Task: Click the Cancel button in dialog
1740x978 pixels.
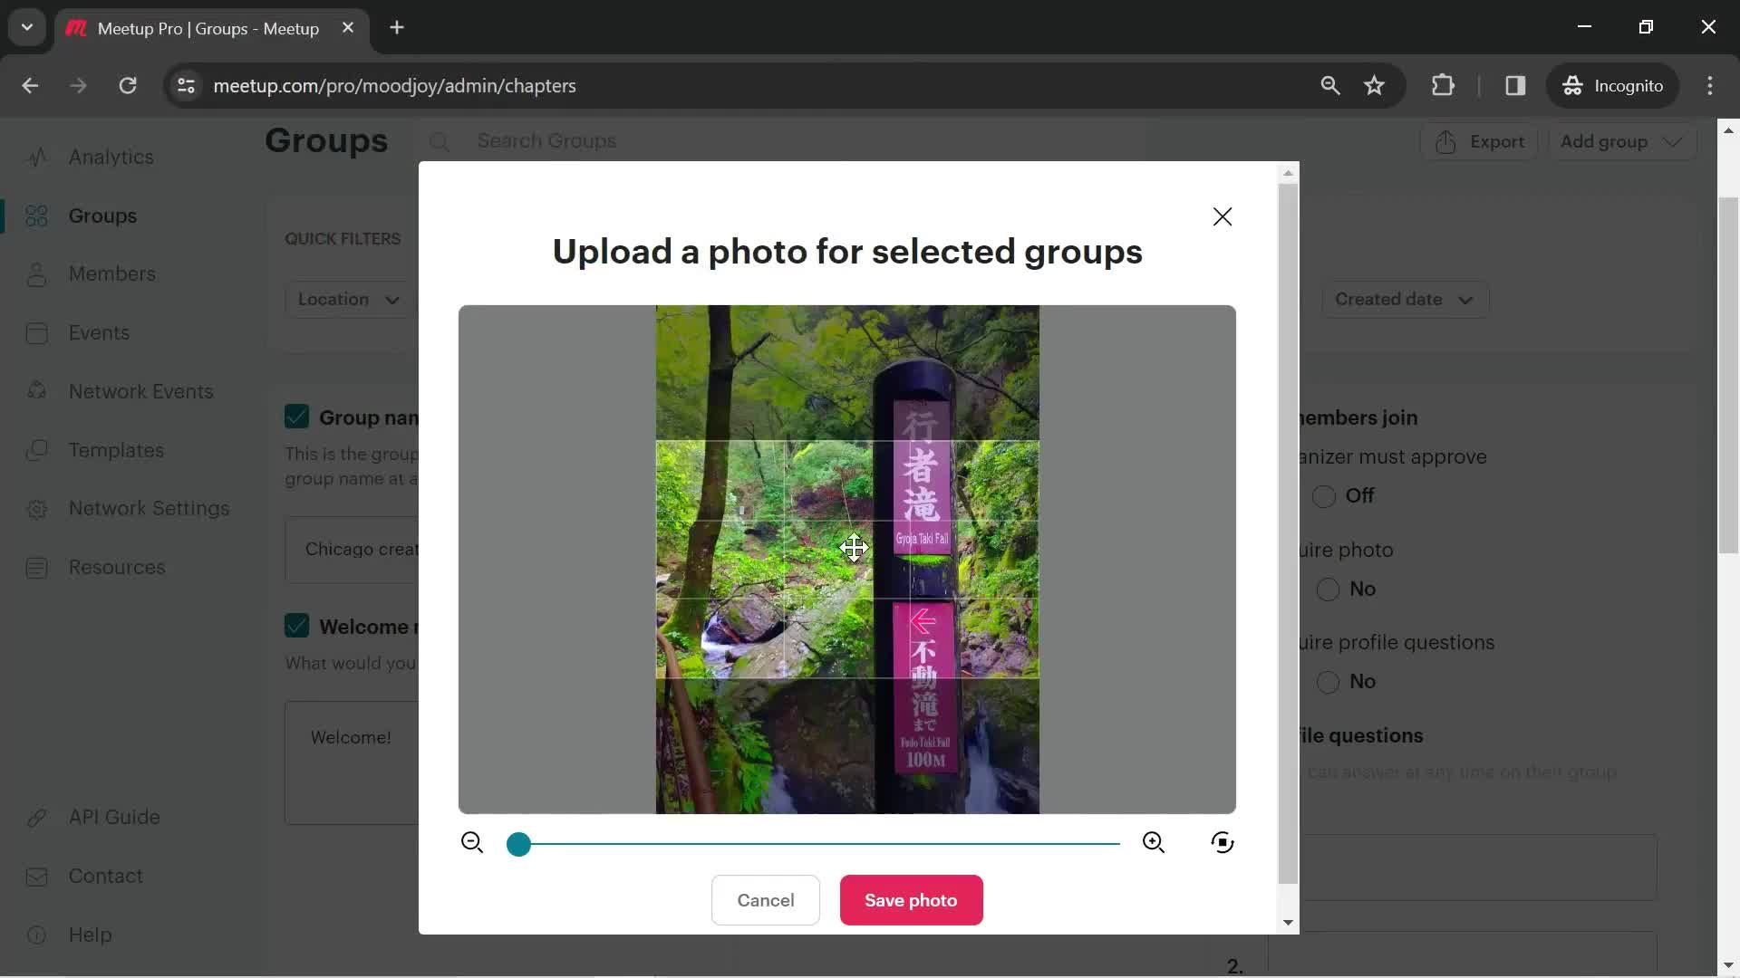Action: tap(765, 899)
